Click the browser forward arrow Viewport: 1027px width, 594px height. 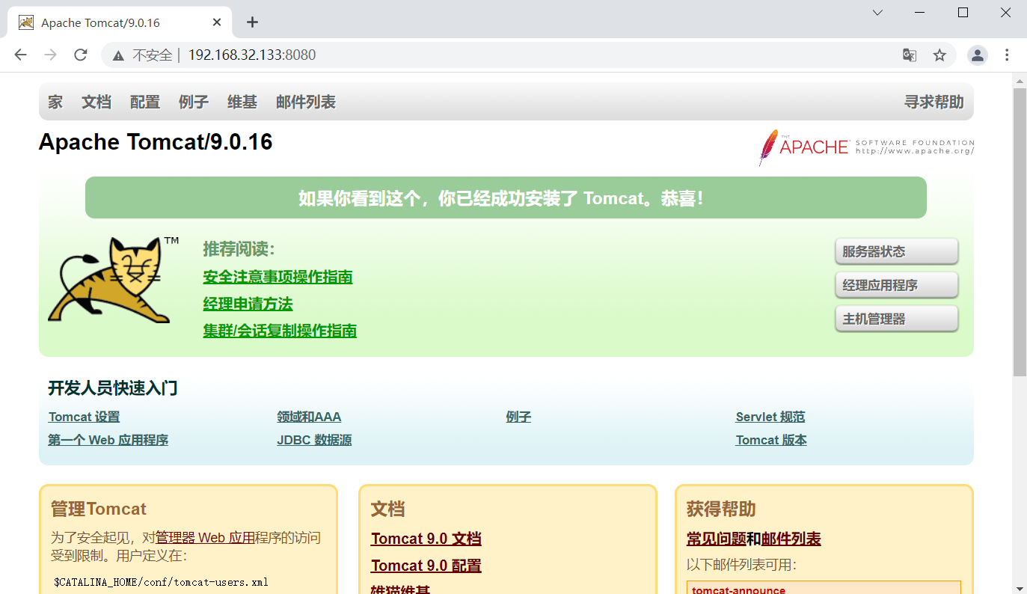[50, 55]
